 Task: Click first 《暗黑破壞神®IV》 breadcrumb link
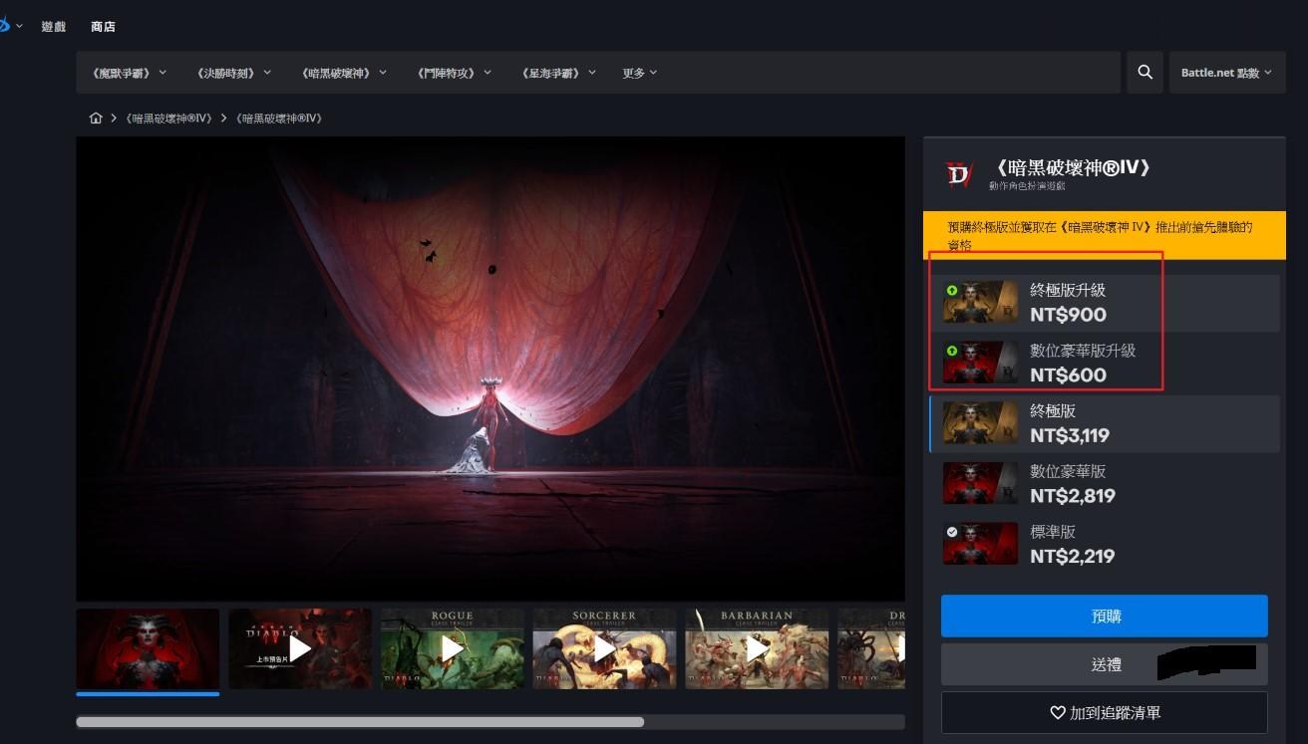pos(169,118)
